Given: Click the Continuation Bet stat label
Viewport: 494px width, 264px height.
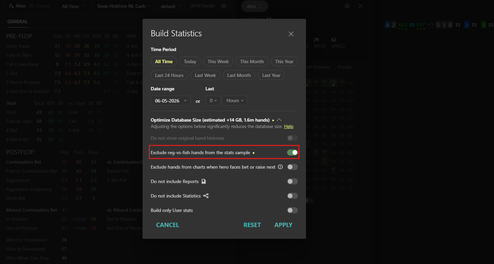Looking at the screenshot, I should coord(24,162).
